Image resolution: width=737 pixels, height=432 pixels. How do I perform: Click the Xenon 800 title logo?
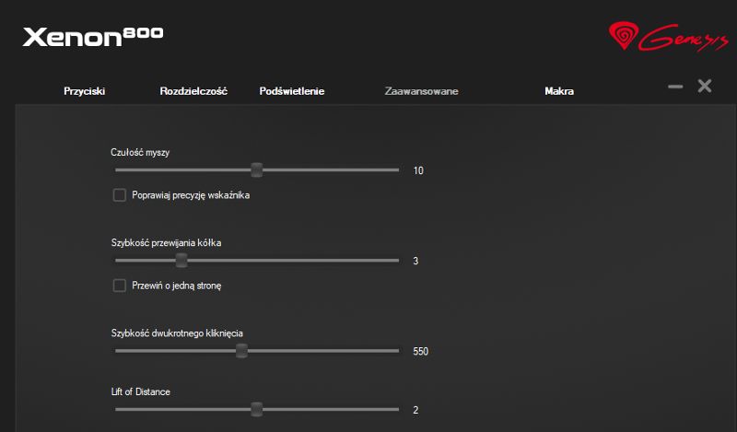coord(93,37)
